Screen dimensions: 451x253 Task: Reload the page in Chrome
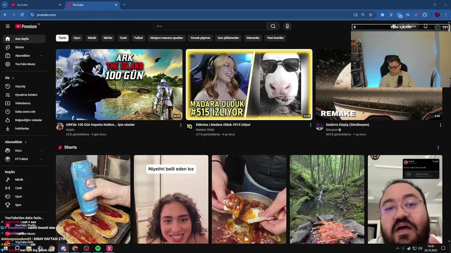coord(22,15)
